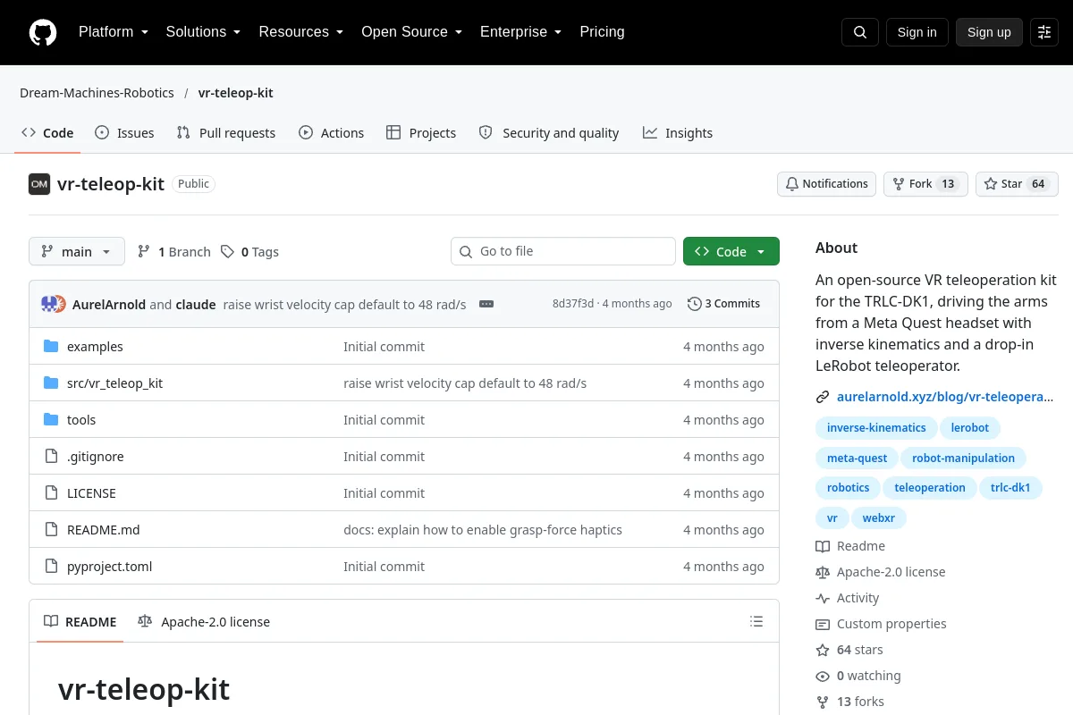
Task: Switch to the Issues tab
Action: 124,132
